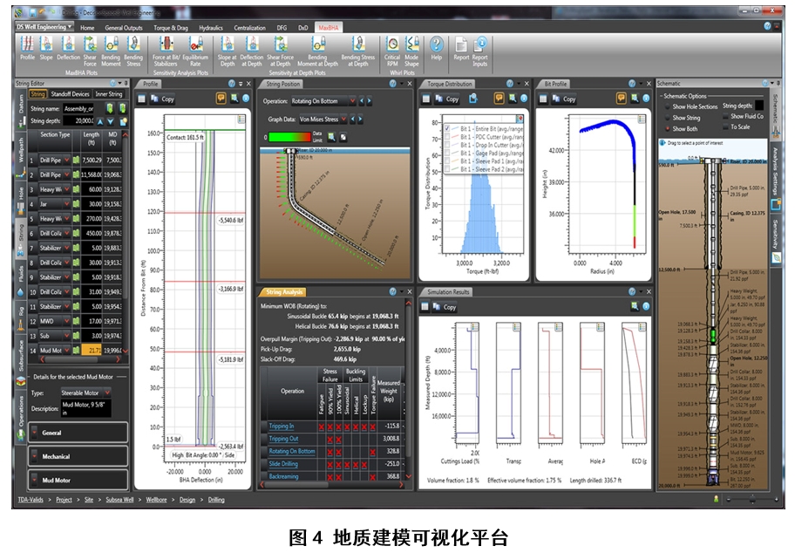795x553 pixels.
Task: Go to Subsea Well in the breadcrumb
Action: pos(119,500)
